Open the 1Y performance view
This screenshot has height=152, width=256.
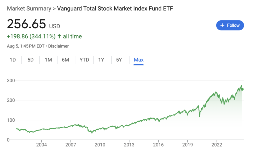point(102,60)
